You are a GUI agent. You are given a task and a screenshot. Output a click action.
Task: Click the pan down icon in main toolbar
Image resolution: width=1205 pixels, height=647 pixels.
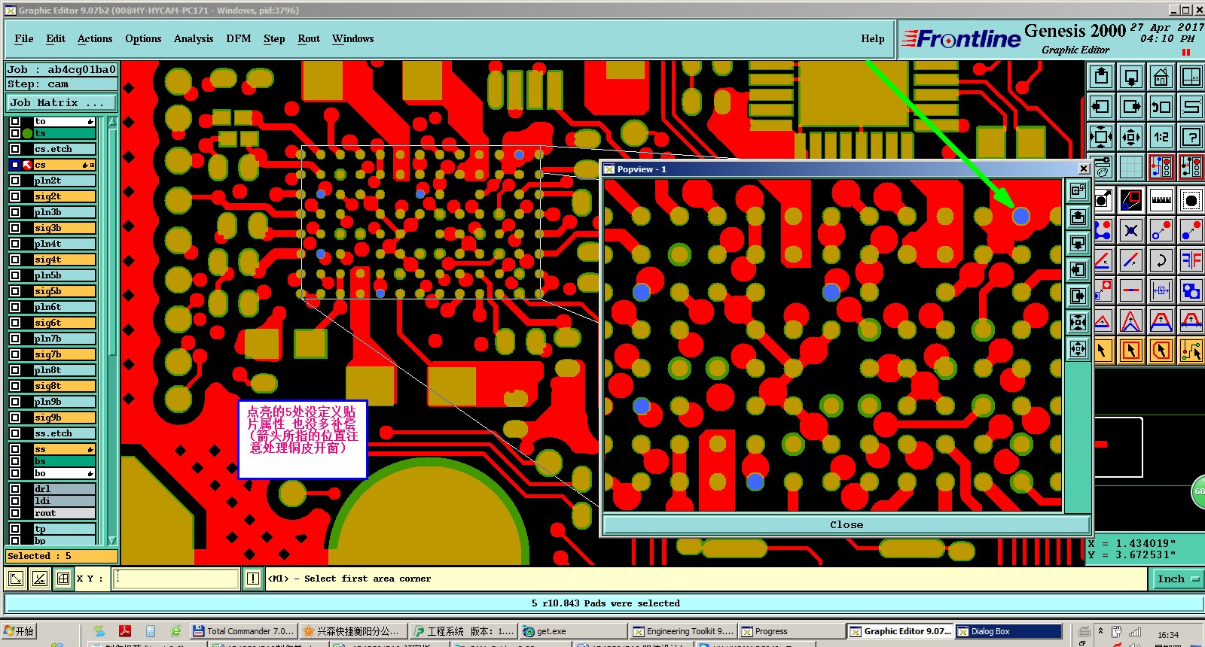pyautogui.click(x=1131, y=76)
